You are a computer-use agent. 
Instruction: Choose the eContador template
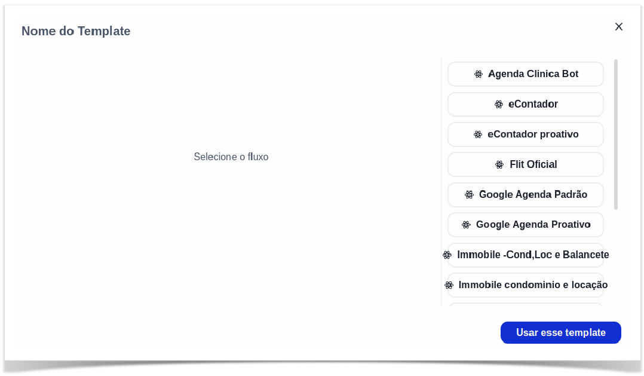(x=525, y=105)
